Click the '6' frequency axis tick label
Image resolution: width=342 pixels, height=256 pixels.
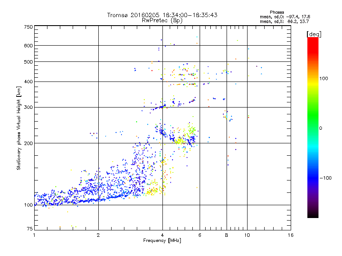pyautogui.click(x=200, y=235)
